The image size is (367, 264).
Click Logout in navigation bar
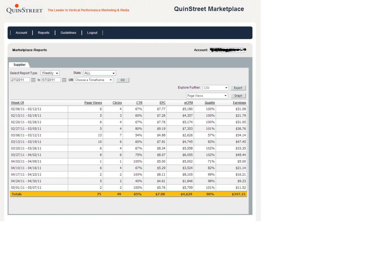92,33
